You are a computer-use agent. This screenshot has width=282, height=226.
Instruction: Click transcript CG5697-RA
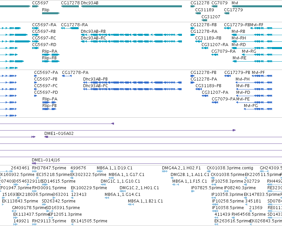(x=35, y=28)
